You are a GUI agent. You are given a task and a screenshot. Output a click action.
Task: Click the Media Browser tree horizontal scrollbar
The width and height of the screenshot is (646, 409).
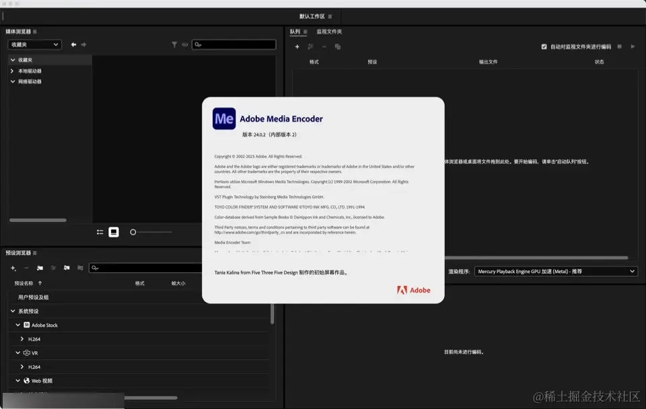tap(38, 221)
